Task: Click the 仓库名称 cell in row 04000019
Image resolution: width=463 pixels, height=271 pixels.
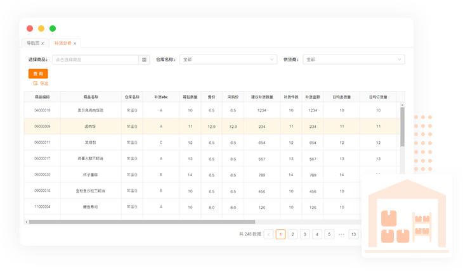Action: (x=132, y=110)
